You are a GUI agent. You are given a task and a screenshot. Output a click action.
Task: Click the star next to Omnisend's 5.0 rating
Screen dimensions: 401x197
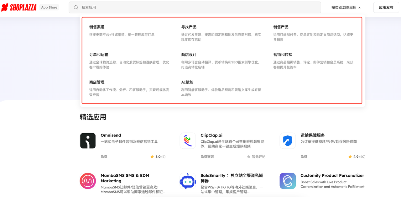coord(152,156)
